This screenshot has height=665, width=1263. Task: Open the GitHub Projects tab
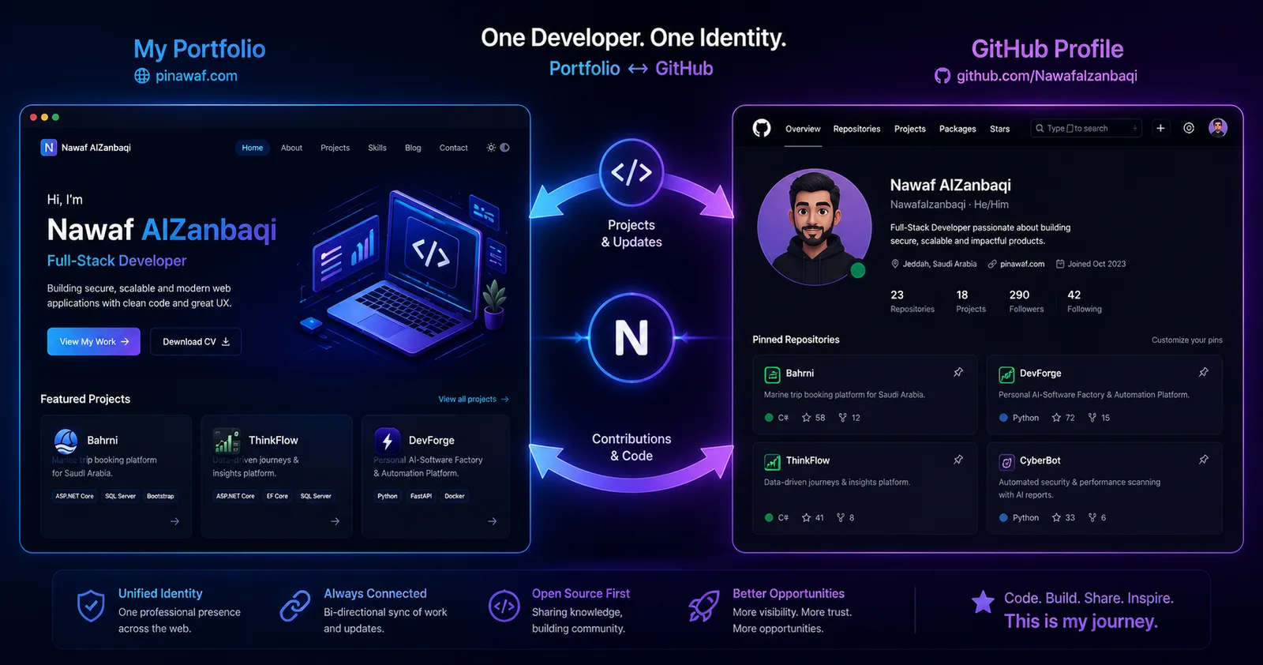[909, 129]
